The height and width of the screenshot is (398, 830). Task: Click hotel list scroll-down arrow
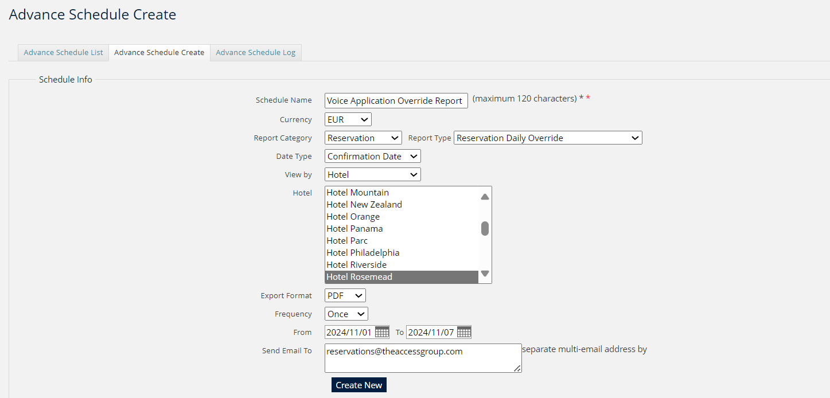point(485,274)
